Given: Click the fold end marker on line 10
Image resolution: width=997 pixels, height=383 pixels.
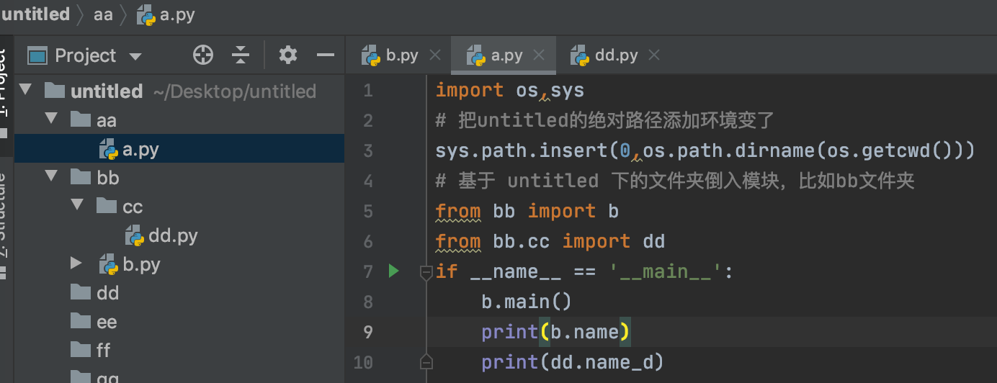Looking at the screenshot, I should pyautogui.click(x=426, y=361).
